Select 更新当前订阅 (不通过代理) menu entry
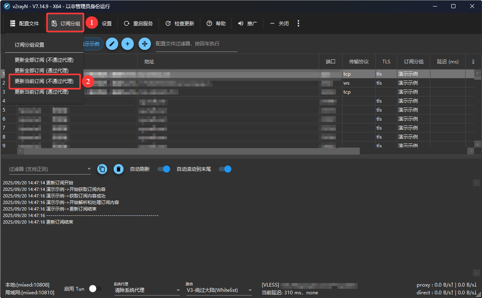482x298 pixels. 44,81
